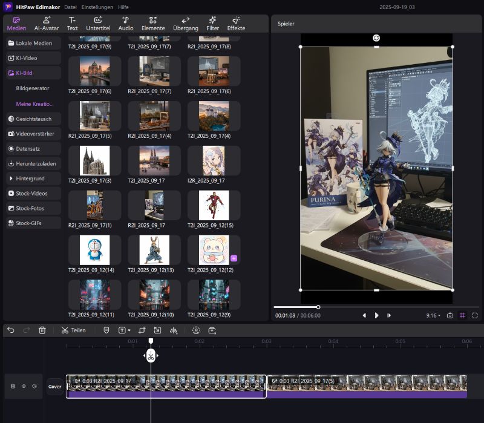Open the Datei menu
This screenshot has width=484, height=423.
coord(70,7)
